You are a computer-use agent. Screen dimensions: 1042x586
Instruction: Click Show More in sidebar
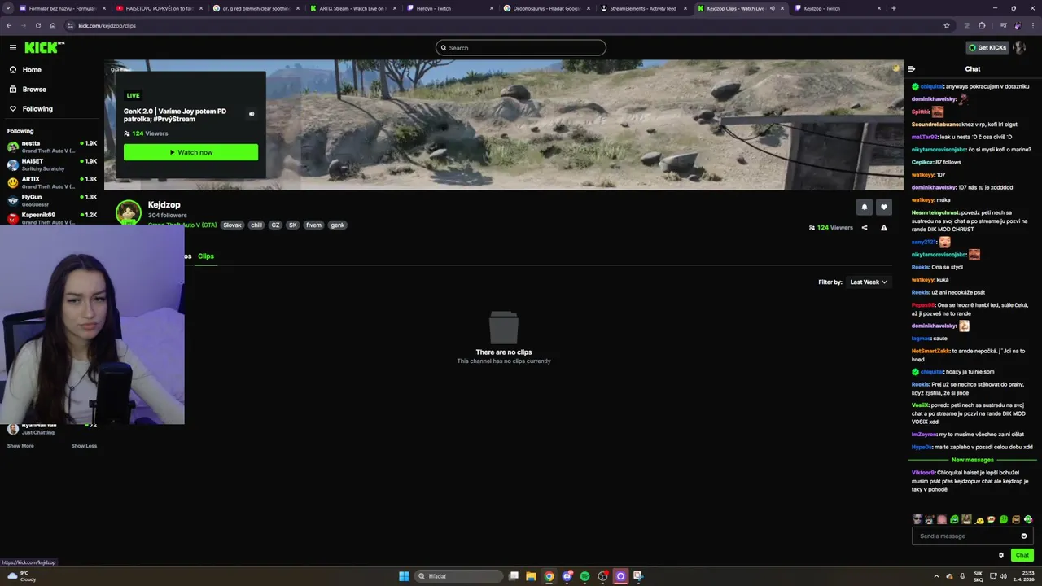tap(20, 446)
